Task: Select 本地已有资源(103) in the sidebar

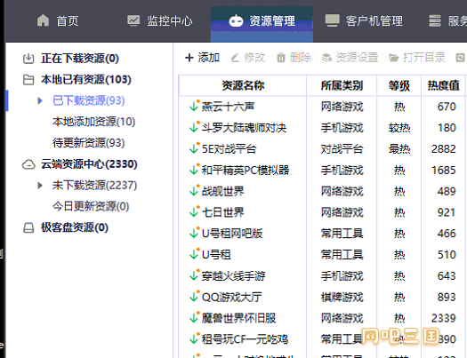Action: click(x=86, y=80)
